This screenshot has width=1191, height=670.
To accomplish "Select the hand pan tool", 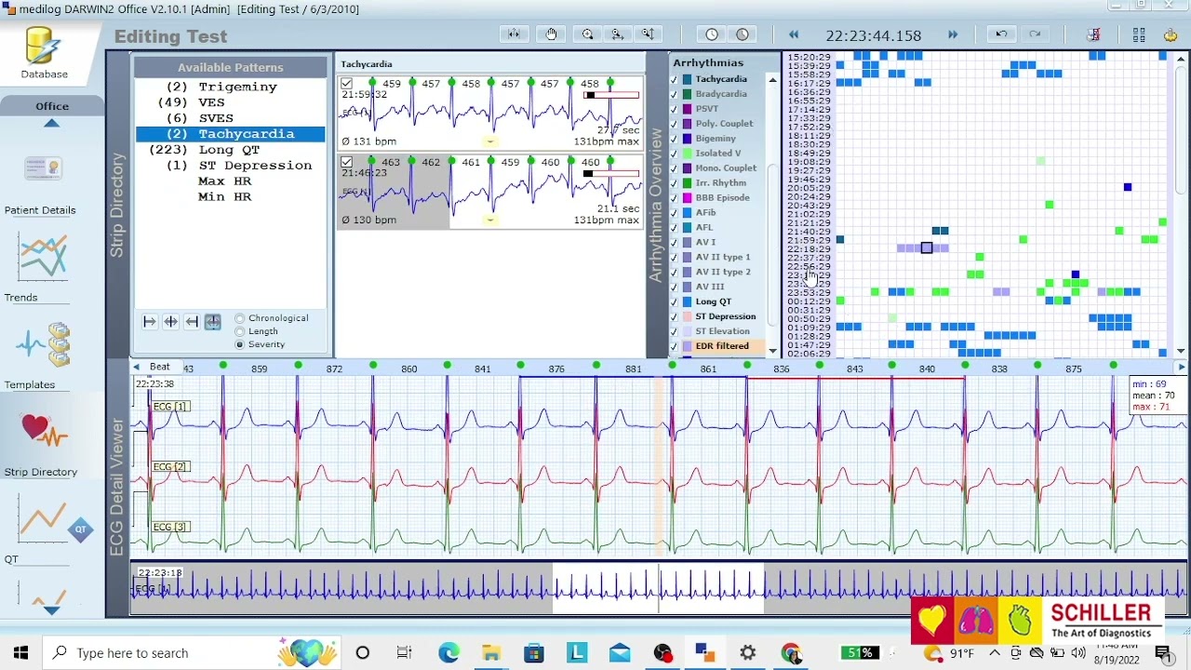I will pyautogui.click(x=551, y=34).
